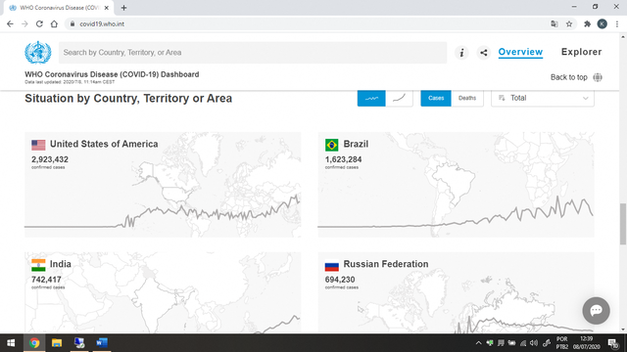Screen dimensions: 627x352
Task: Click the 2,923,432 confirmed cases figure
Action: coord(50,159)
